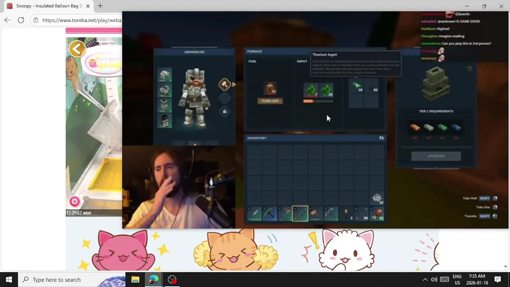Image resolution: width=510 pixels, height=287 pixels.
Task: Open the furnace info icon
Action: point(469,69)
